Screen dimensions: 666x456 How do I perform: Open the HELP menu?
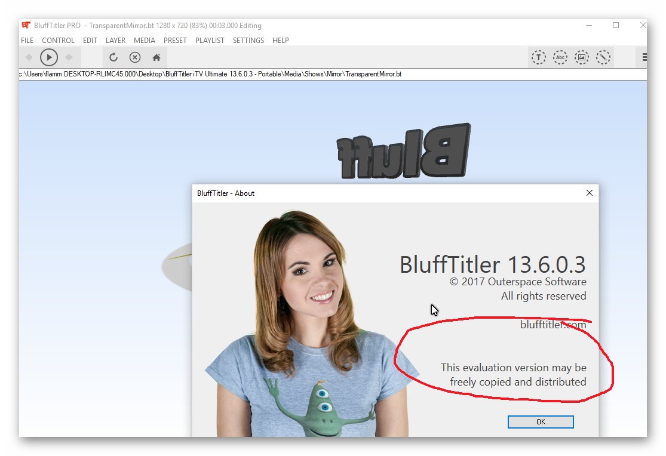[x=281, y=41]
